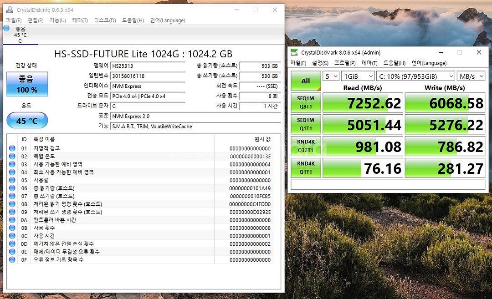Viewport: 492px width, 299px height.
Task: Run the RND4K Q32T1 benchmark
Action: click(x=306, y=146)
